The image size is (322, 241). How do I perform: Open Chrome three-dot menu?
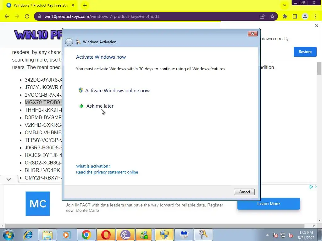click(x=315, y=16)
